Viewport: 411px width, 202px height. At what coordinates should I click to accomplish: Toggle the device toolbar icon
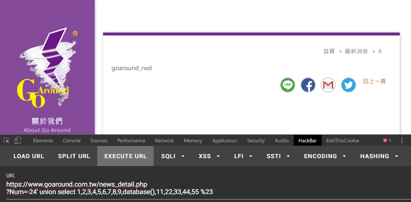point(18,141)
